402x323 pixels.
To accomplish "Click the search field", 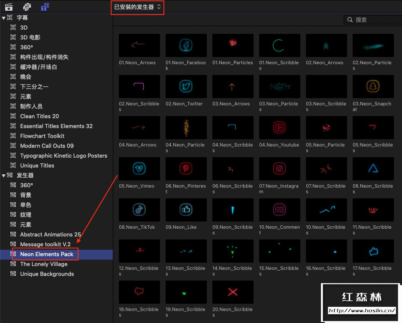I will 373,20.
